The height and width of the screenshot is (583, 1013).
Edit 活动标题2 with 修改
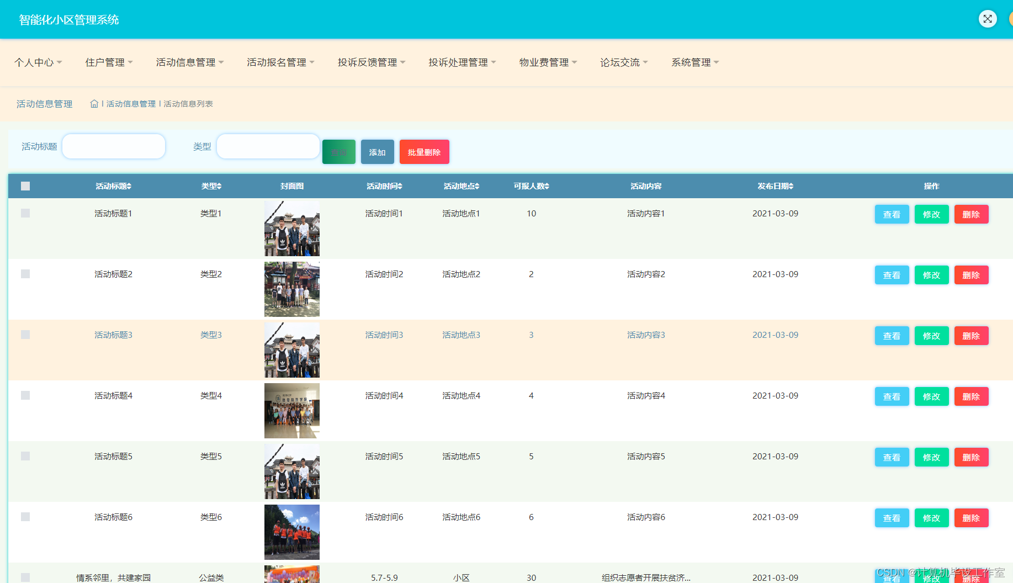[932, 275]
